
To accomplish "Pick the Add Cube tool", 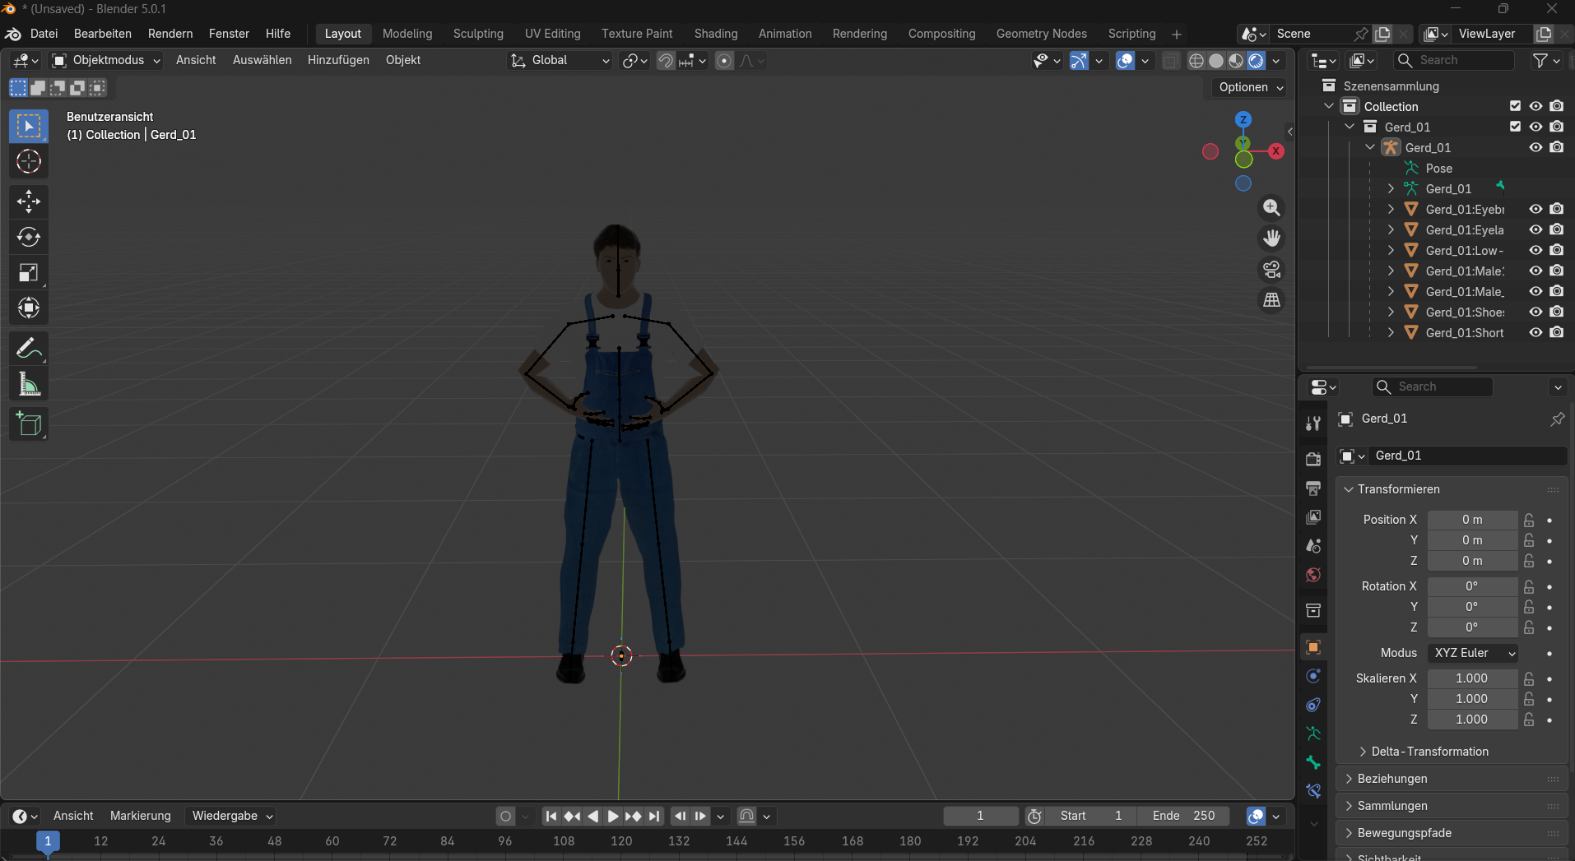I will click(x=29, y=424).
